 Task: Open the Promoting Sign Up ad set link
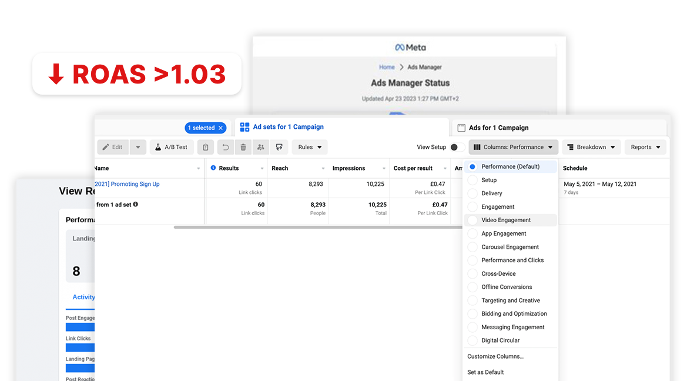point(127,184)
